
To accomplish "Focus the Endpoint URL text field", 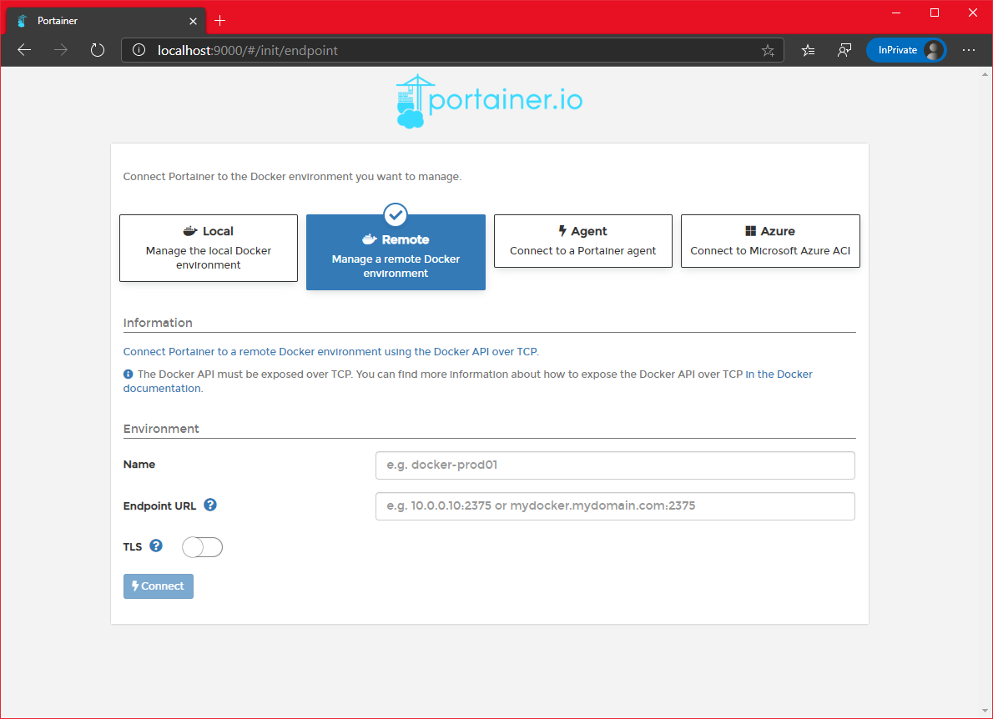I will click(x=615, y=506).
